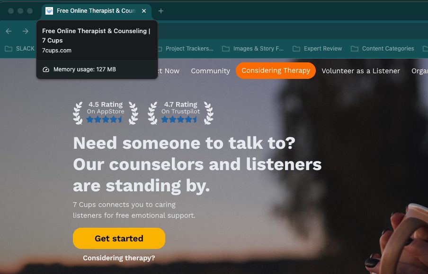Click the Get started button
The image size is (428, 274).
point(119,238)
